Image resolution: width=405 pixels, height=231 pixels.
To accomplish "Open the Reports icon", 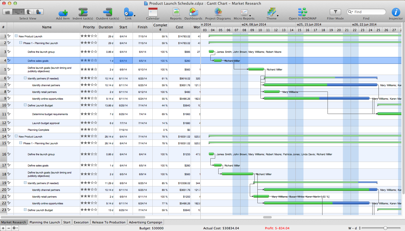I will 176,12.
